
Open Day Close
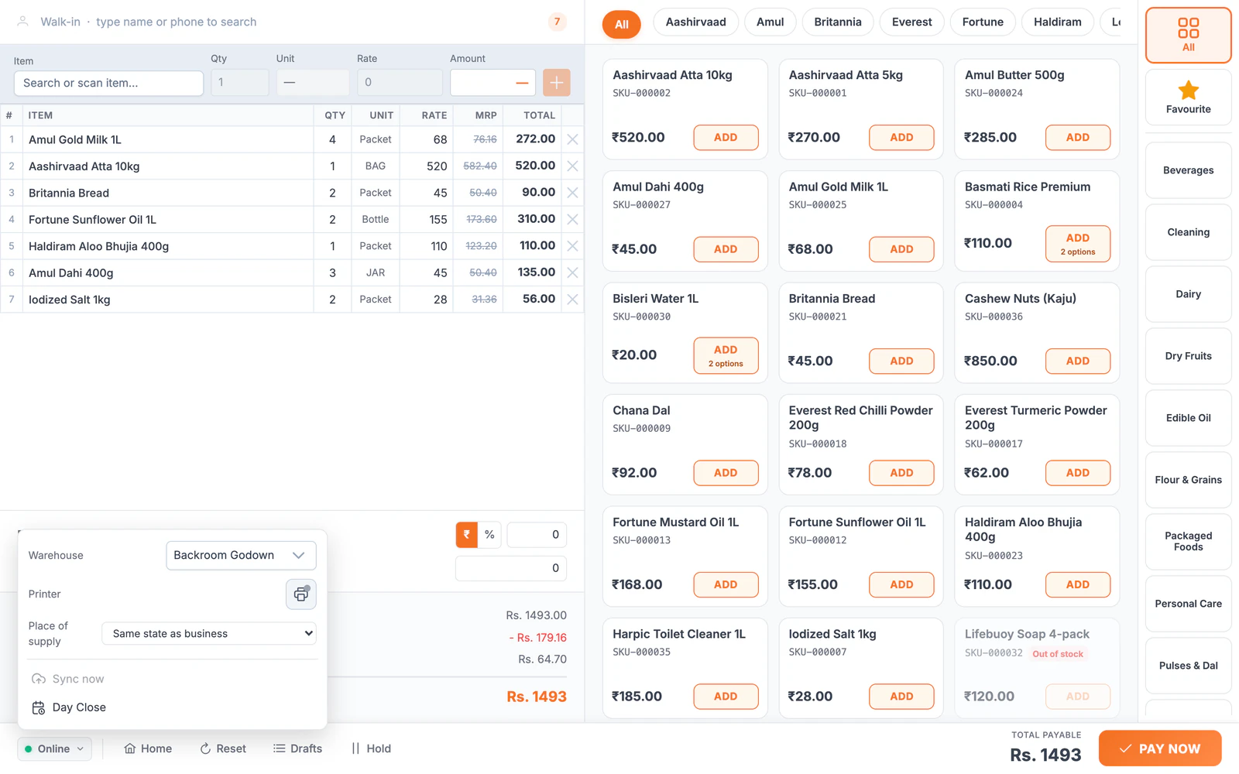69,707
